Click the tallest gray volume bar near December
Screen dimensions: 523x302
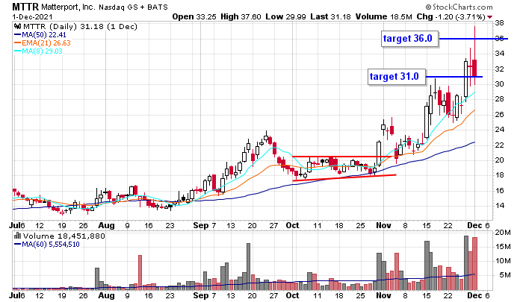click(x=466, y=262)
